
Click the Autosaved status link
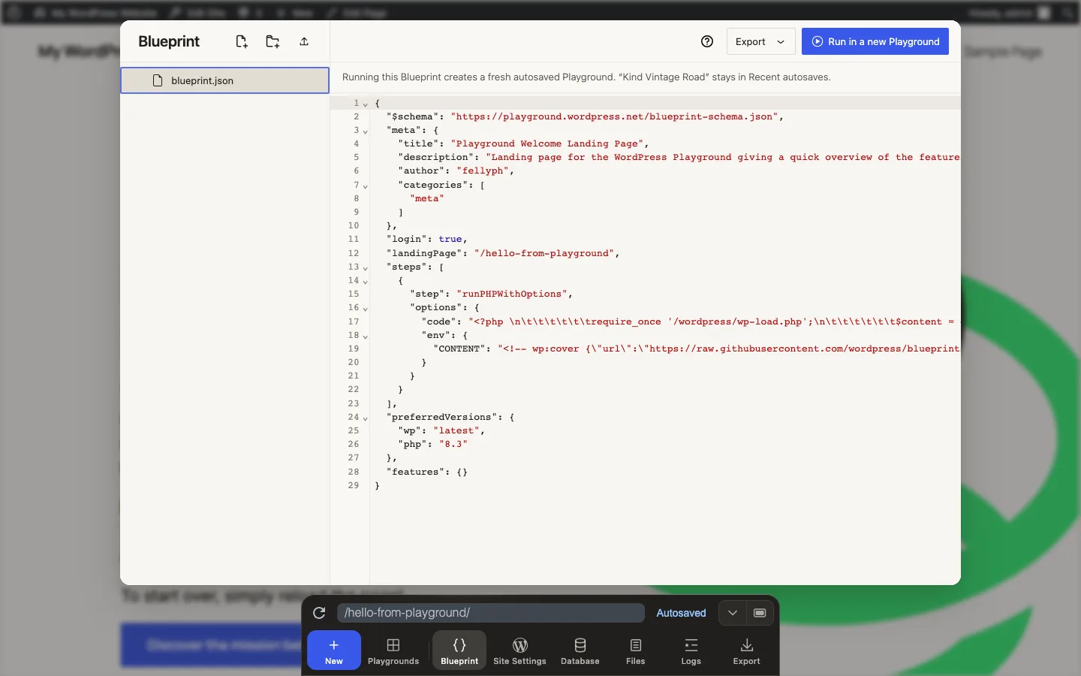681,613
